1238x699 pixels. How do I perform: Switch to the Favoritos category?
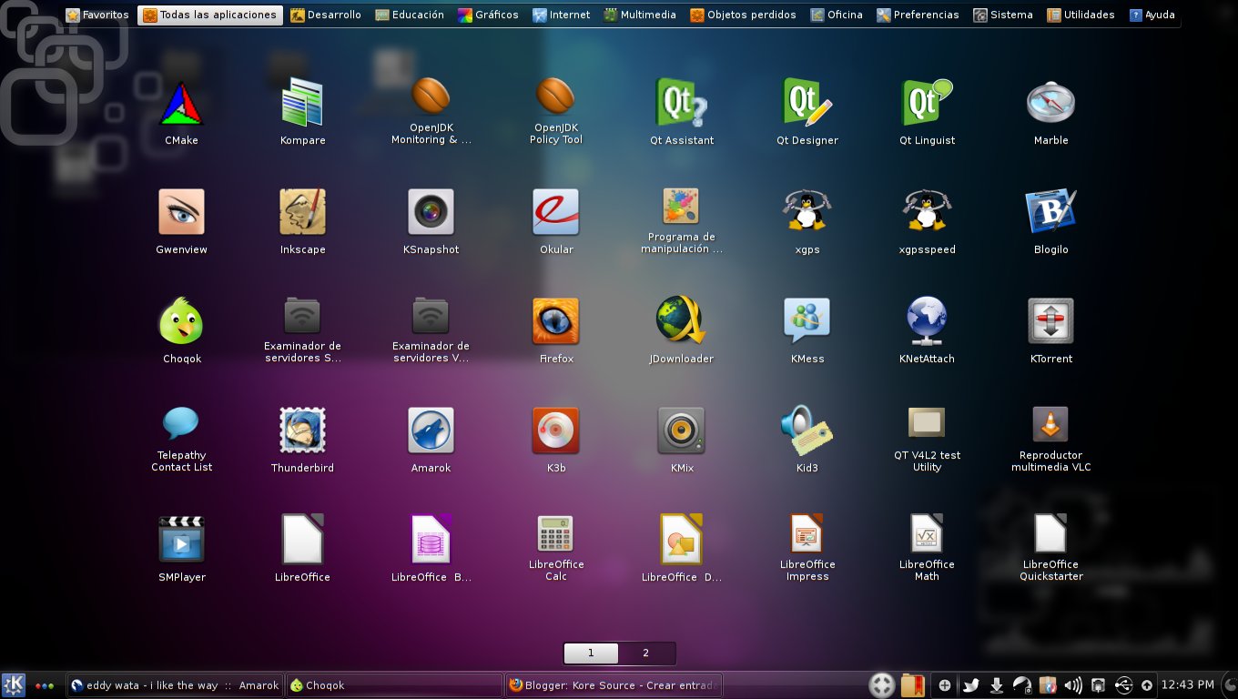point(97,15)
